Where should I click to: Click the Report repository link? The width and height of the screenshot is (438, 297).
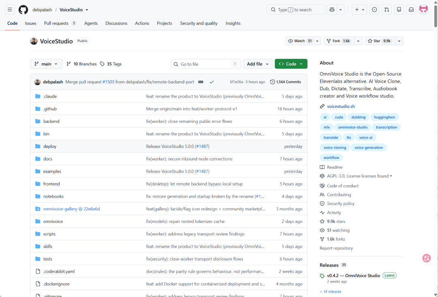click(336, 248)
